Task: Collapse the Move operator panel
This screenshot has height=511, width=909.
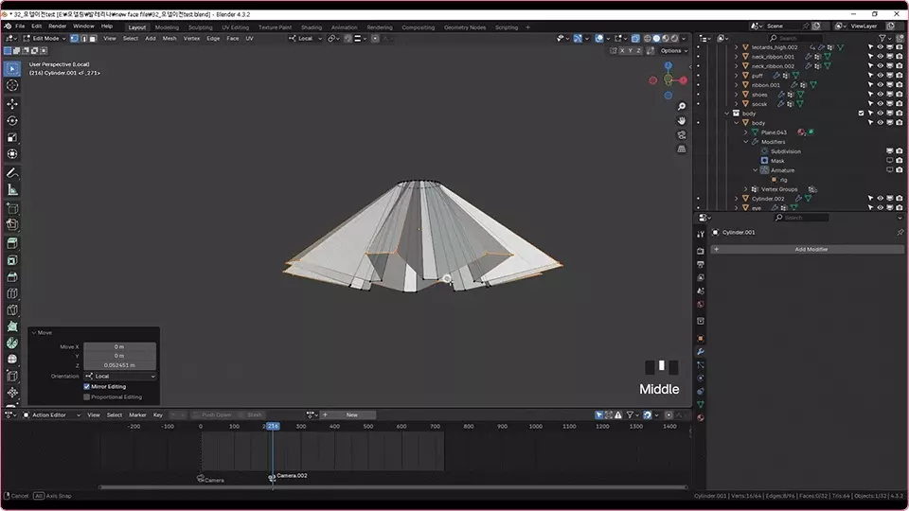Action: click(x=34, y=332)
